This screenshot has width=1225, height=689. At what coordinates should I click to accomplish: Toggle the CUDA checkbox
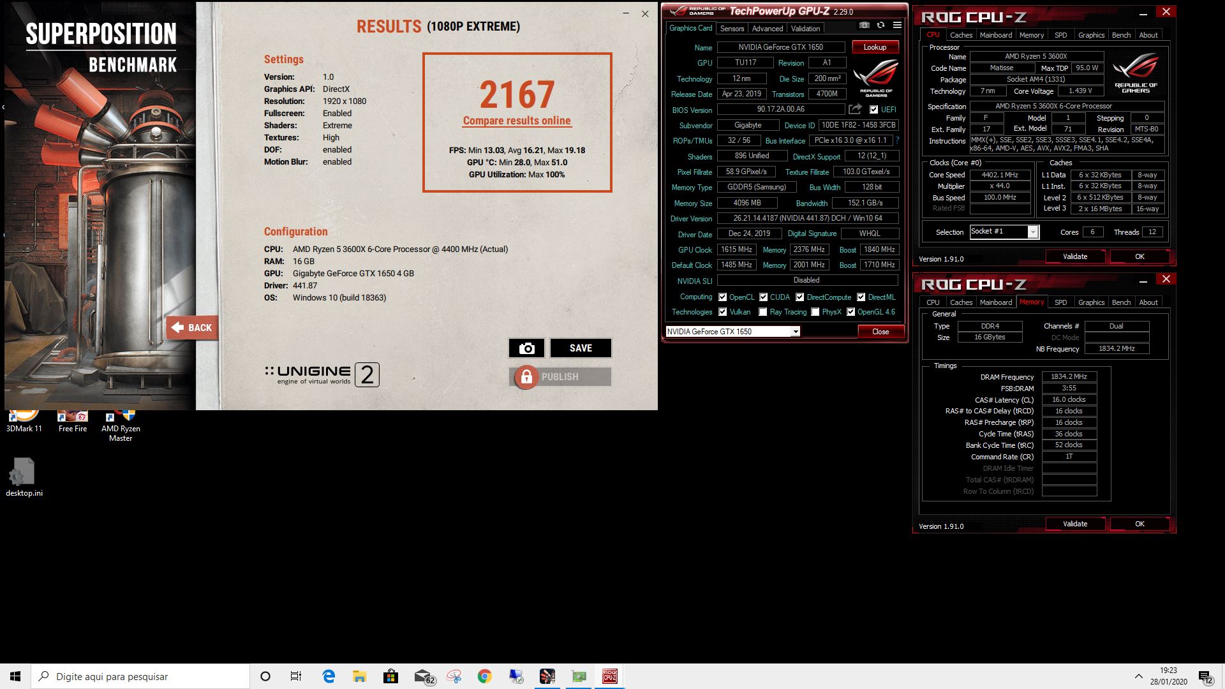click(x=763, y=297)
